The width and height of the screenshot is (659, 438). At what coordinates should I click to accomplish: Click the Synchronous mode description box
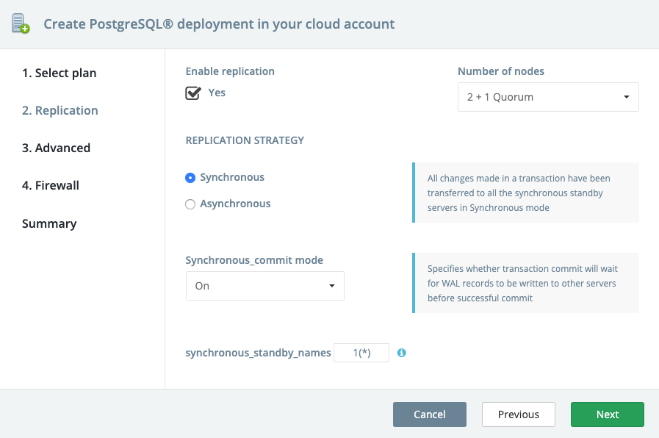[526, 193]
